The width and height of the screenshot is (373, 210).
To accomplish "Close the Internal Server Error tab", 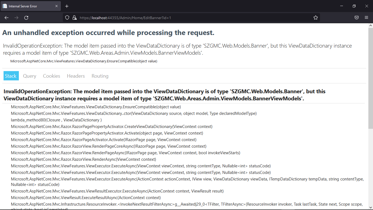I will [57, 6].
